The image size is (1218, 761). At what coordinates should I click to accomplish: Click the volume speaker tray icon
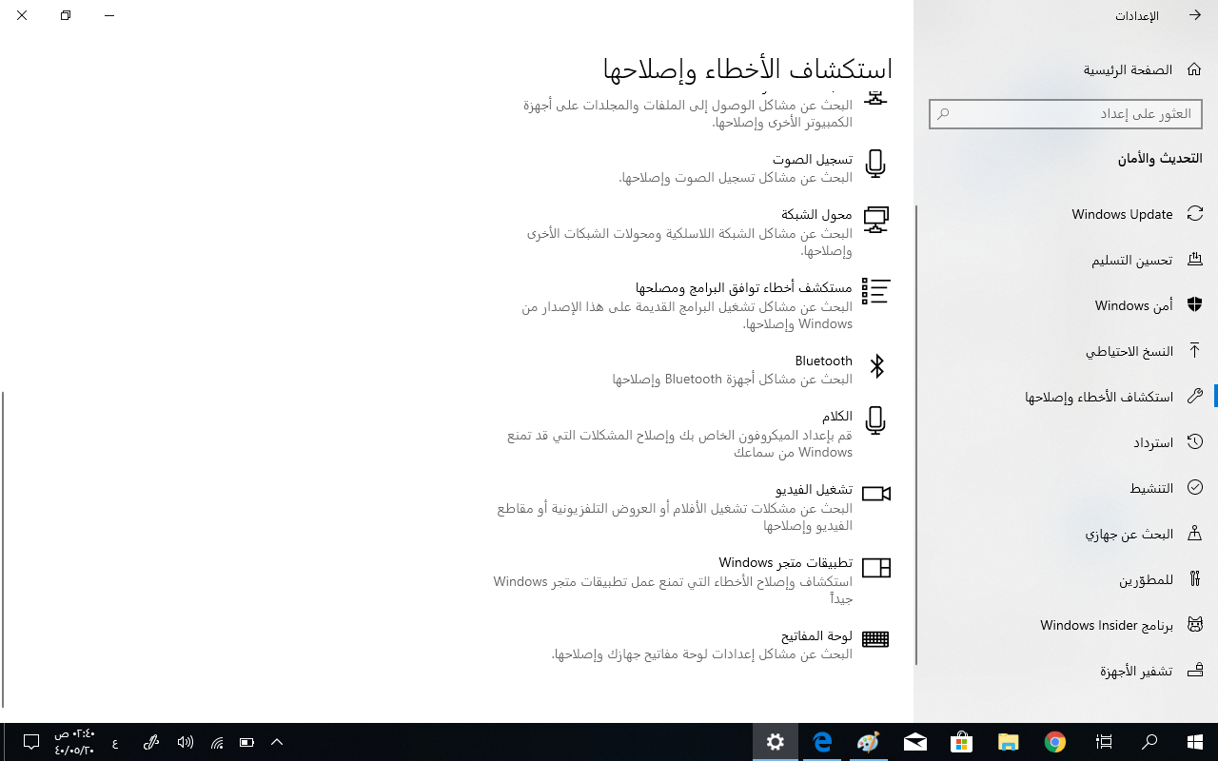(x=186, y=742)
